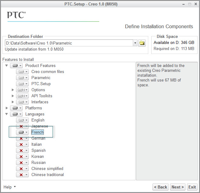Click install icon beside English

21,120
